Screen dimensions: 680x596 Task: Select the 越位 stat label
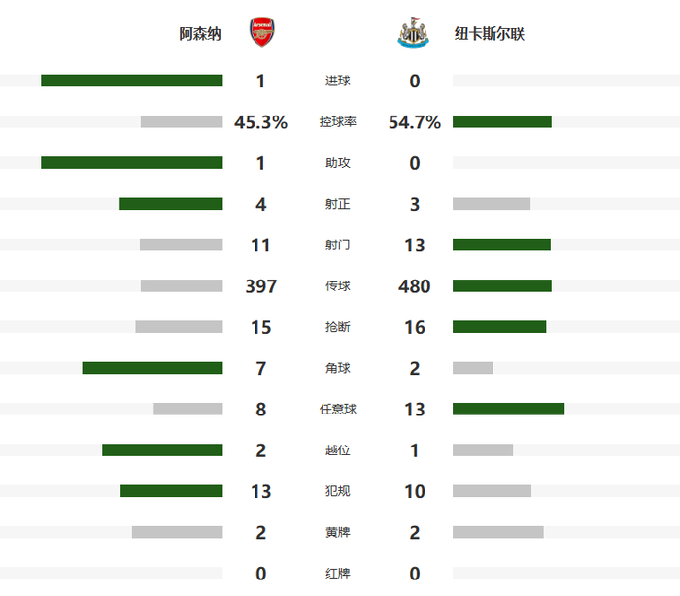pos(338,450)
